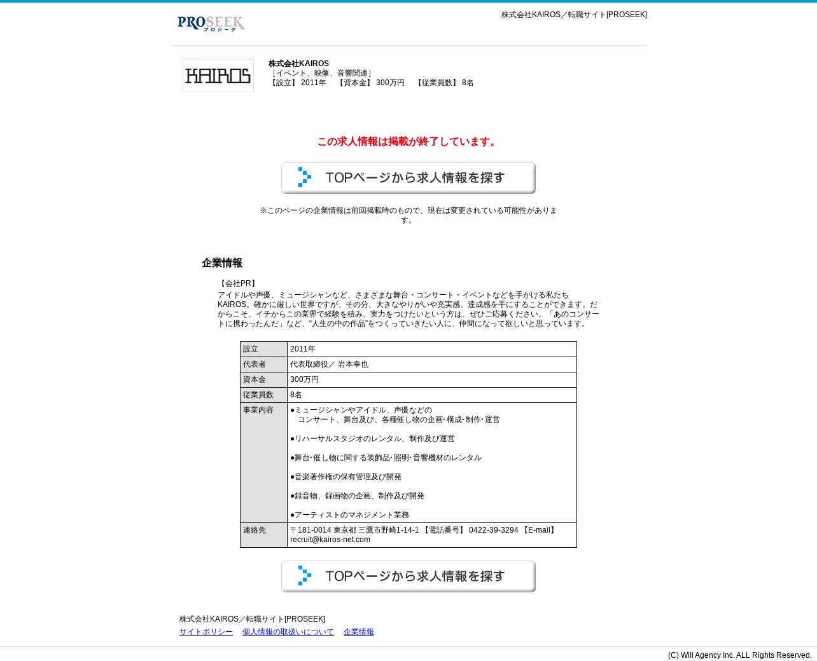Click the PROSEEK logo

[x=211, y=24]
